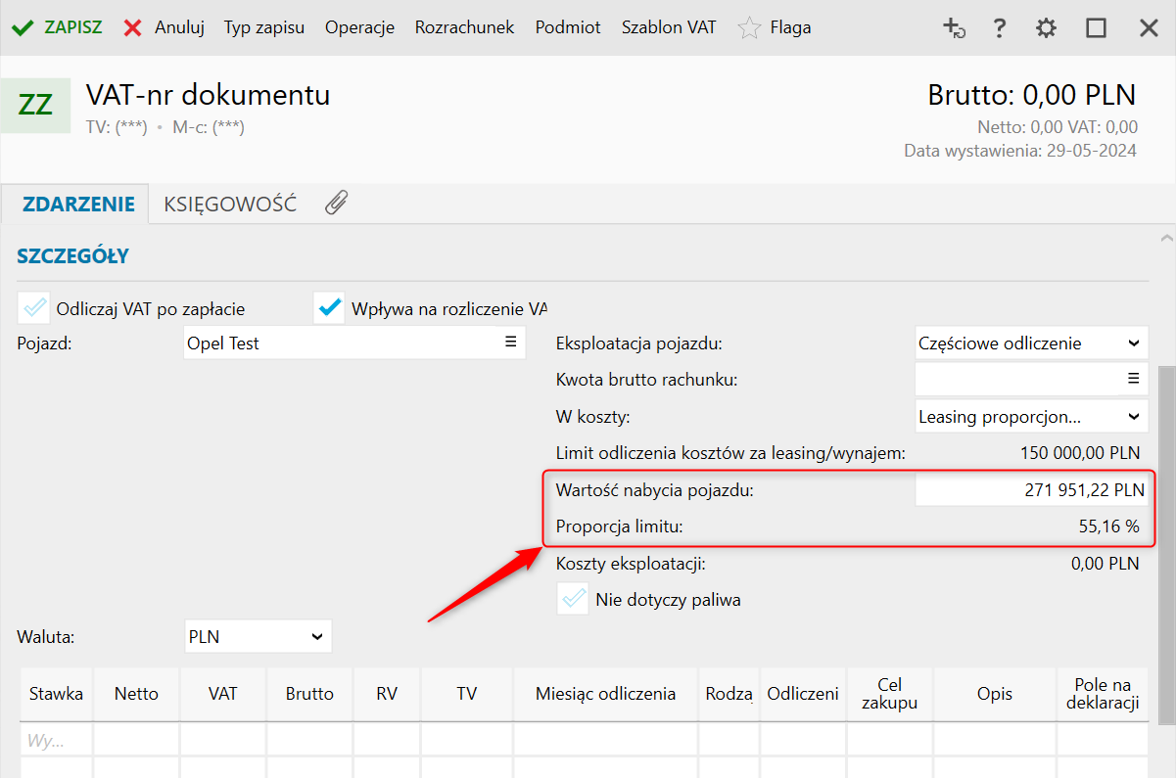Screen dimensions: 1176x778
Task: Click the ZAPISZ save button
Action: pyautogui.click(x=57, y=27)
